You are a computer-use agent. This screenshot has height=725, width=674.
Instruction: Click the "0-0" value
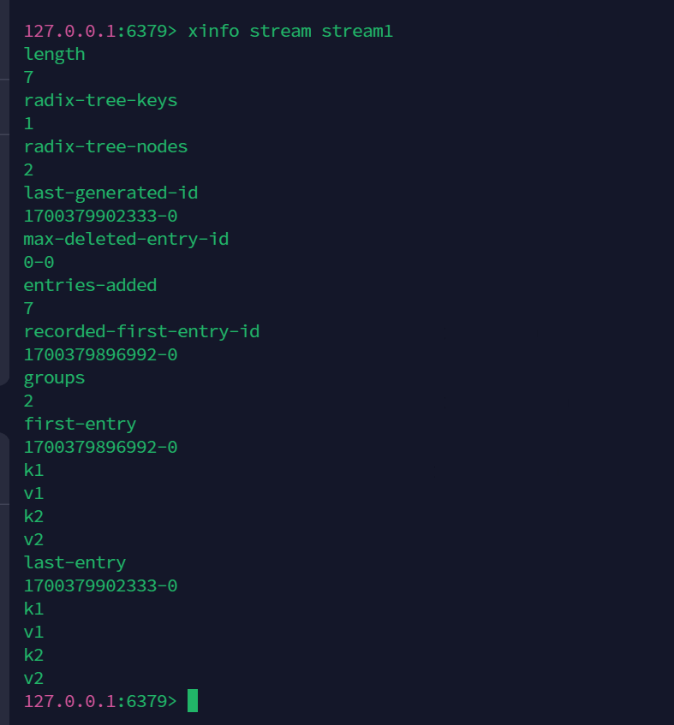point(39,262)
